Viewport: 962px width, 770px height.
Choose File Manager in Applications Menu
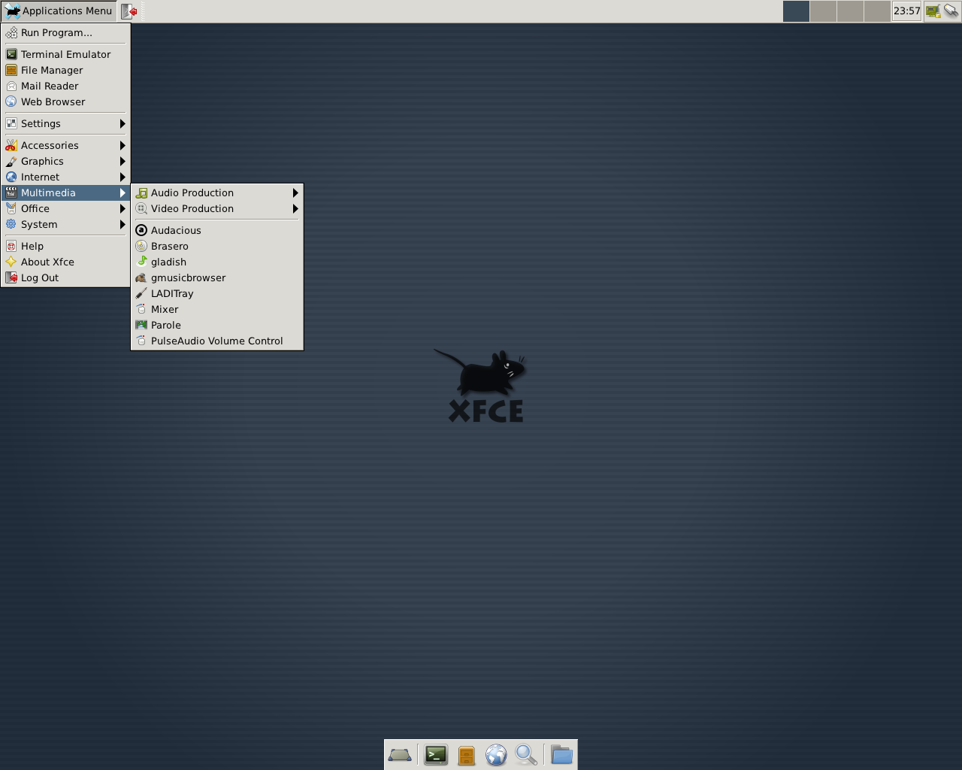(65, 70)
